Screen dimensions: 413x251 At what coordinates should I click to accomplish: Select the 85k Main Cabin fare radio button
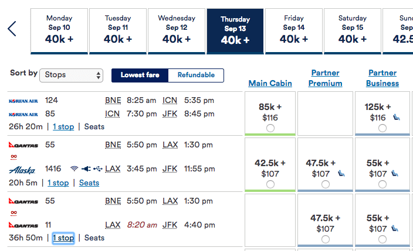click(x=270, y=128)
